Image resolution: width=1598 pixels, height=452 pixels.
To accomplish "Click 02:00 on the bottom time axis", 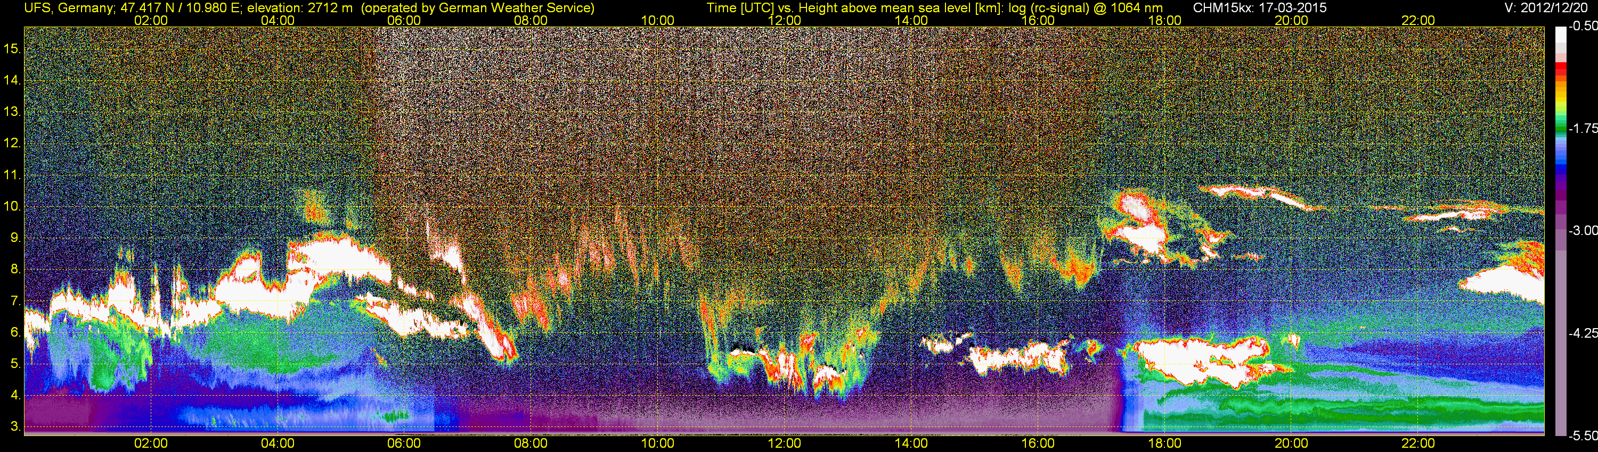I will 151,443.
